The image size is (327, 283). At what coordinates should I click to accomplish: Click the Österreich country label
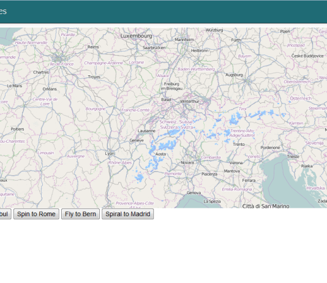click(301, 99)
